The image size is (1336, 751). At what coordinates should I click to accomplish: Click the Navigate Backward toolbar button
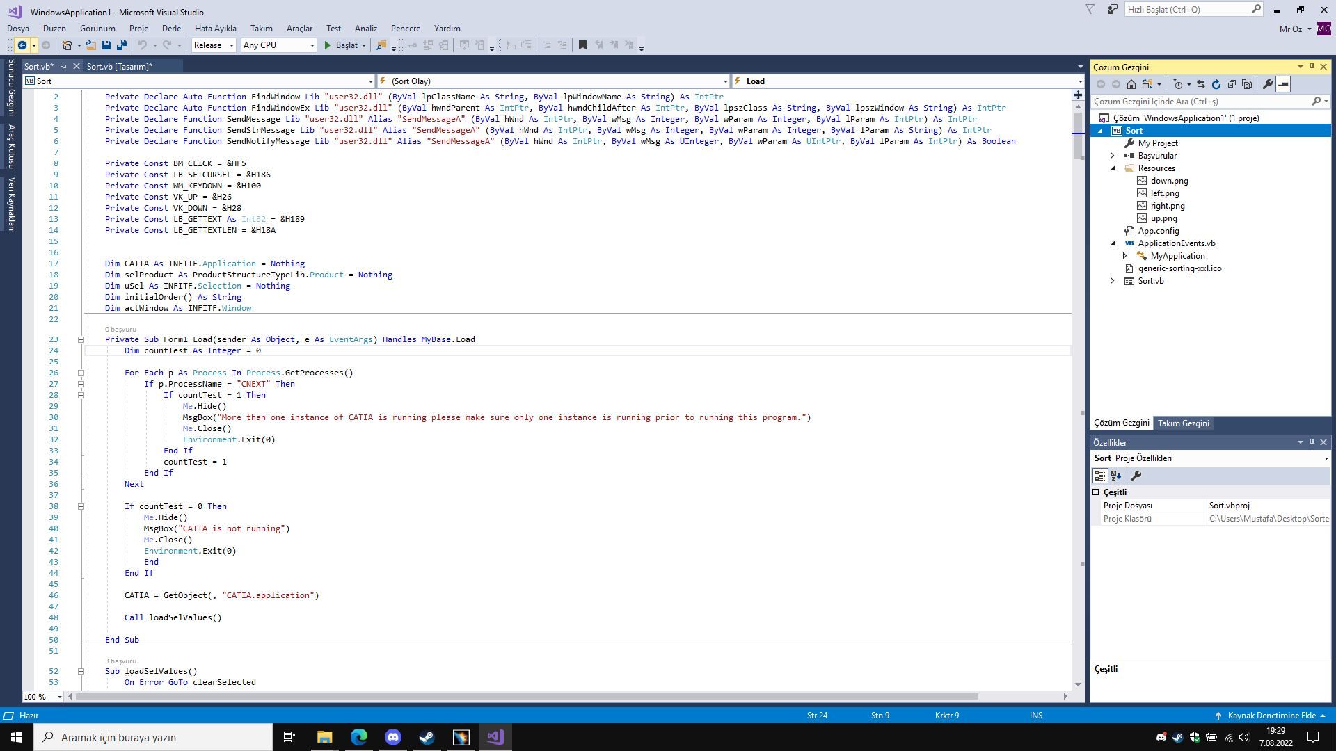point(22,45)
